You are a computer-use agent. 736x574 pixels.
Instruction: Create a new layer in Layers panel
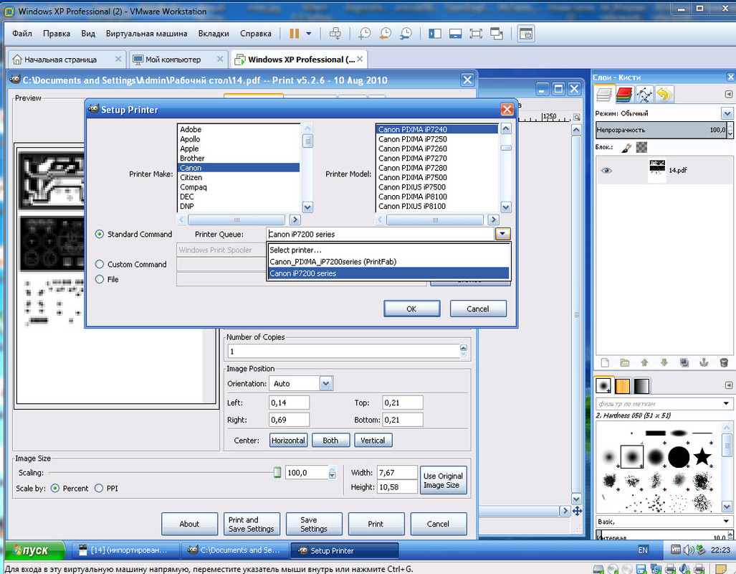[605, 362]
